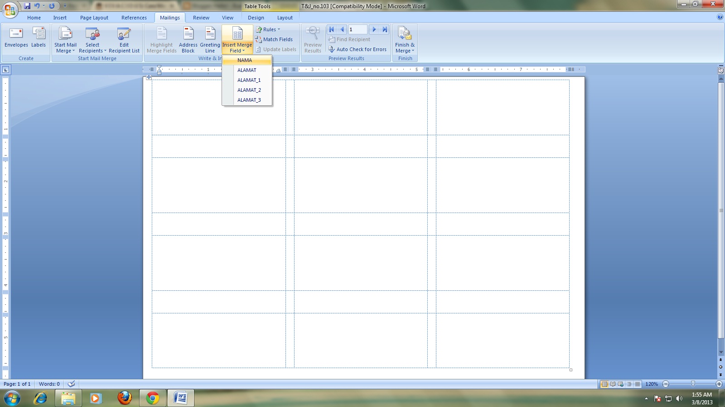Screen dimensions: 725x407
Task: Insert an Address Block
Action: (188, 40)
